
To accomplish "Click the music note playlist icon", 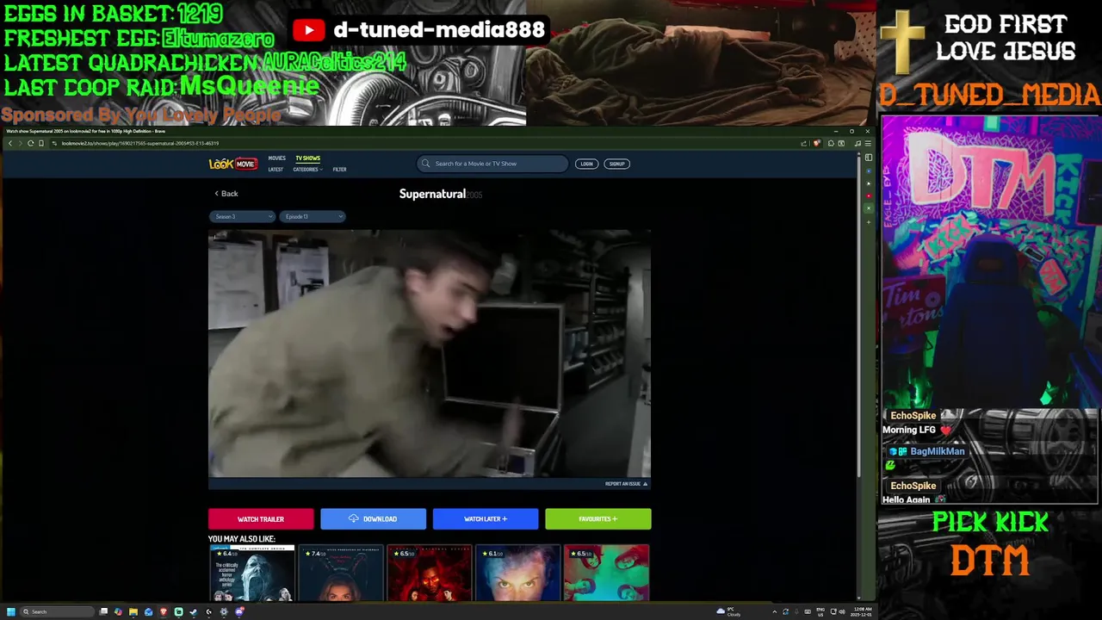I will 857,143.
